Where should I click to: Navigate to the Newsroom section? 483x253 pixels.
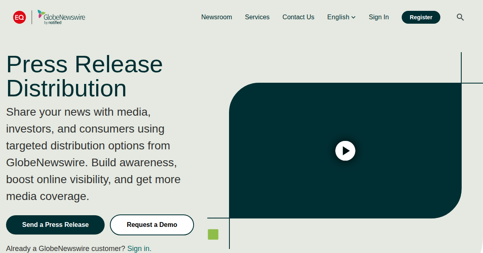(217, 17)
